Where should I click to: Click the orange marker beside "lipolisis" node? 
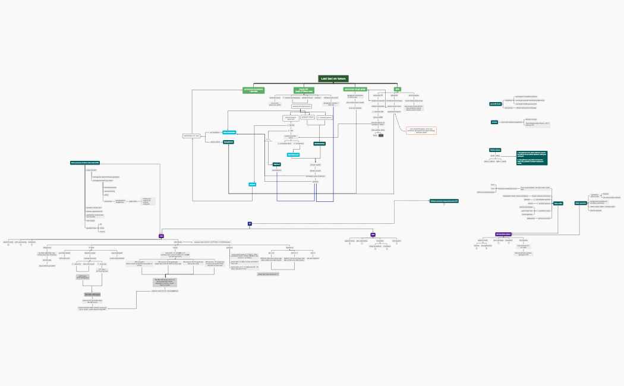(x=288, y=125)
